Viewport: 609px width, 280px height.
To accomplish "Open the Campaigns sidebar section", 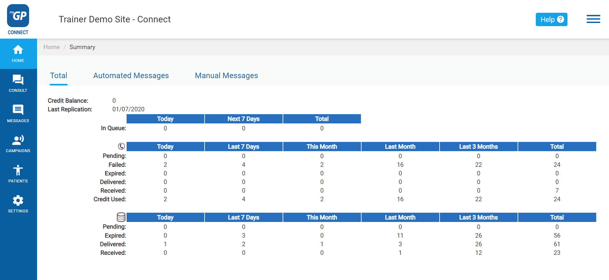I will (18, 144).
